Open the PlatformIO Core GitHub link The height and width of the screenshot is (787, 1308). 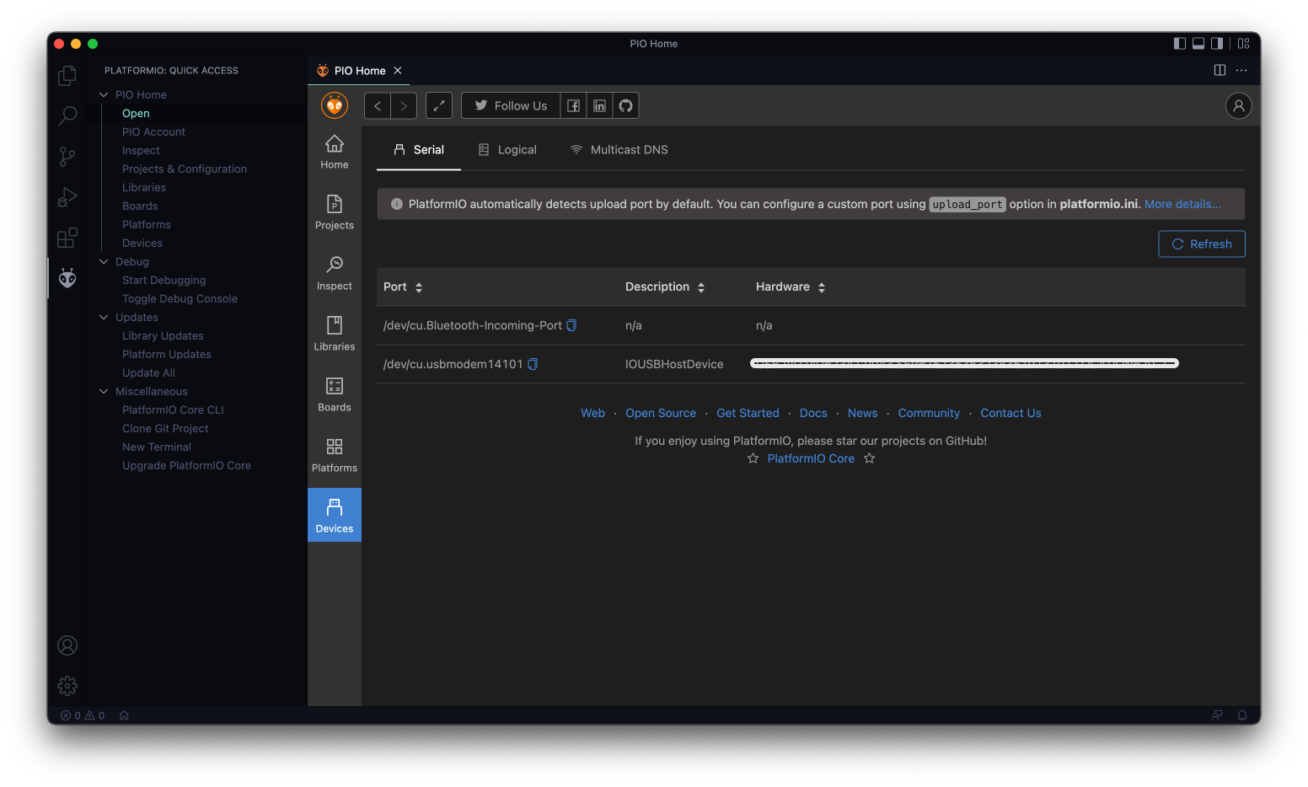coord(811,458)
